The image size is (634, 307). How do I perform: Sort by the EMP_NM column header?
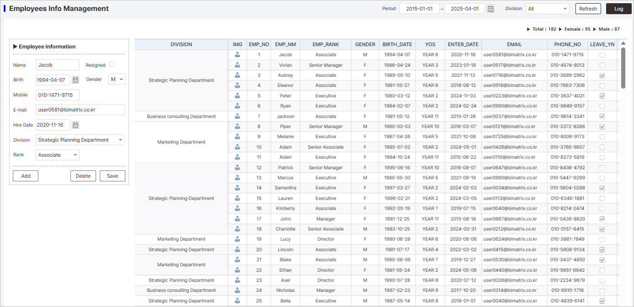[x=285, y=44]
